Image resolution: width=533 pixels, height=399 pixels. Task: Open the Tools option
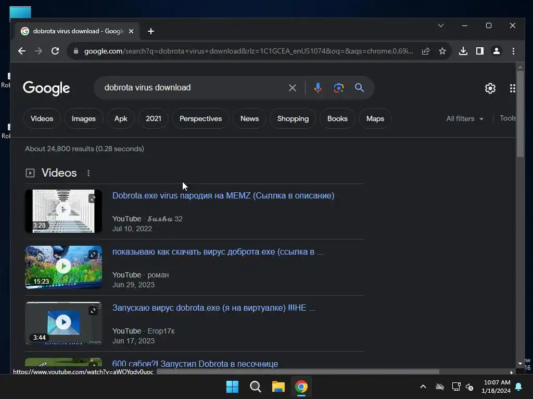[508, 118]
